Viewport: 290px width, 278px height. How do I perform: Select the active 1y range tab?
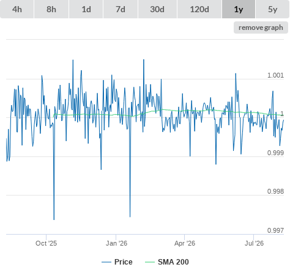tap(239, 9)
